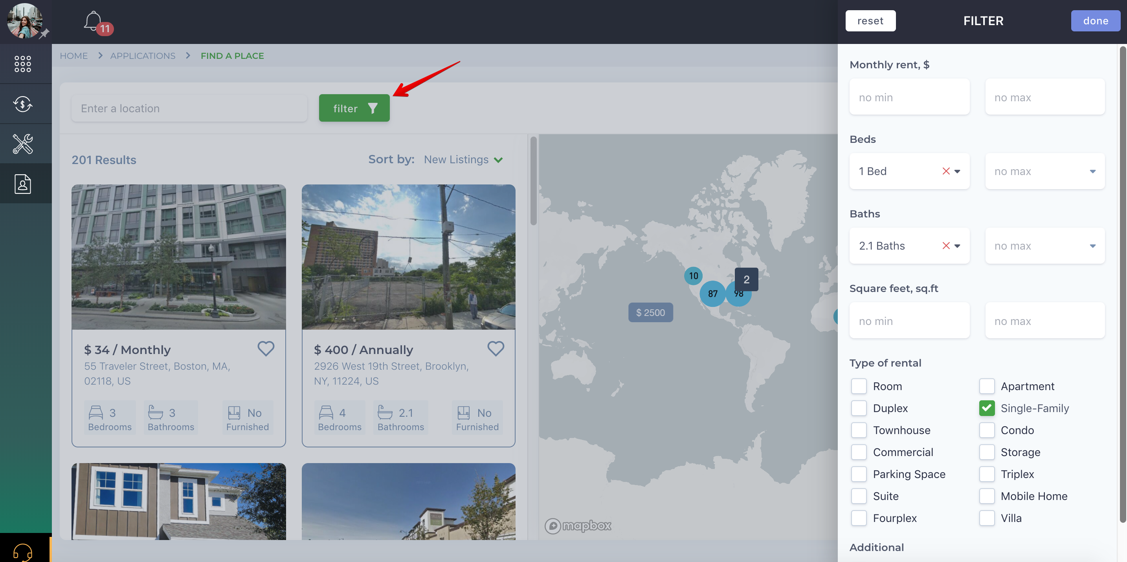Open the applications document icon in sidebar
1127x562 pixels.
23,184
